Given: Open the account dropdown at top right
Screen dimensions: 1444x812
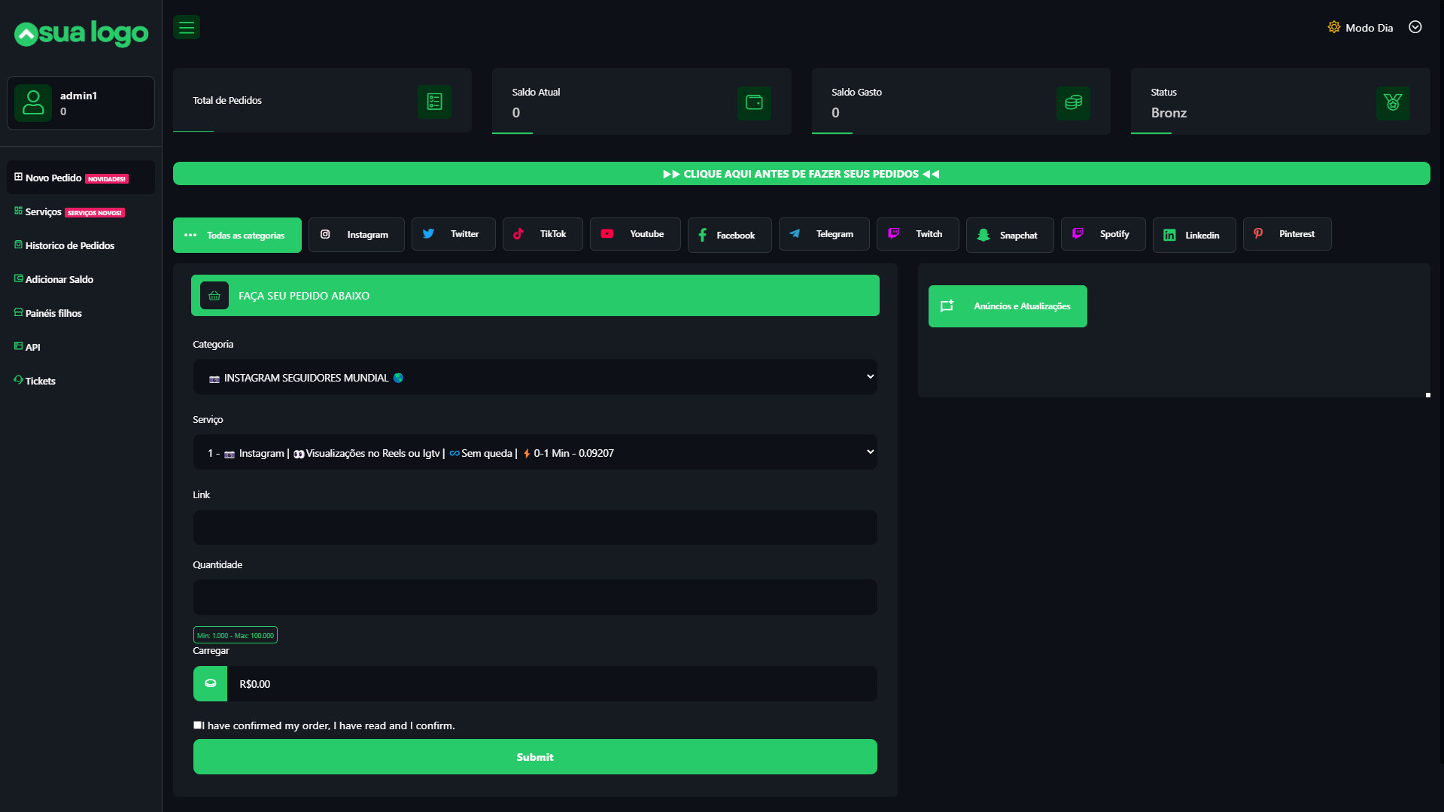Looking at the screenshot, I should (1415, 27).
